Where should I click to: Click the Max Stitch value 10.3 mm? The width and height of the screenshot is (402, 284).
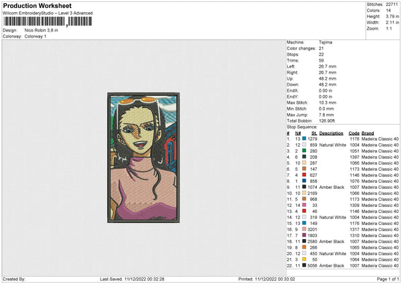pyautogui.click(x=328, y=102)
